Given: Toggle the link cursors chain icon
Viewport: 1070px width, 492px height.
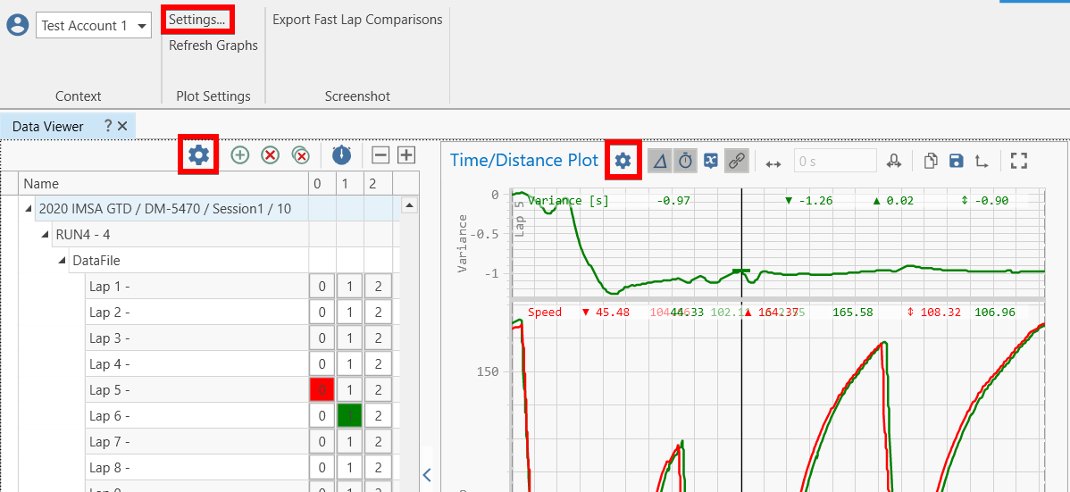Looking at the screenshot, I should (736, 161).
